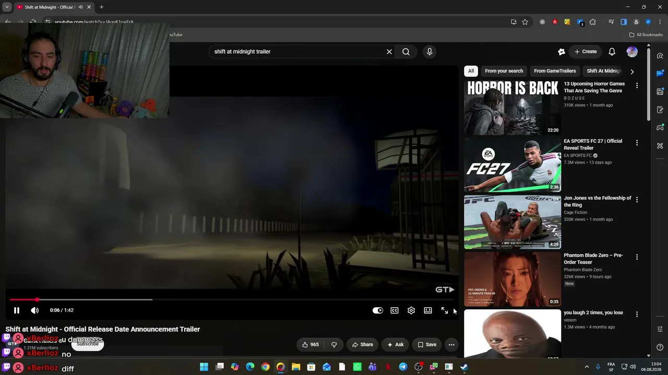Open more actions menu below the video

[x=451, y=344]
